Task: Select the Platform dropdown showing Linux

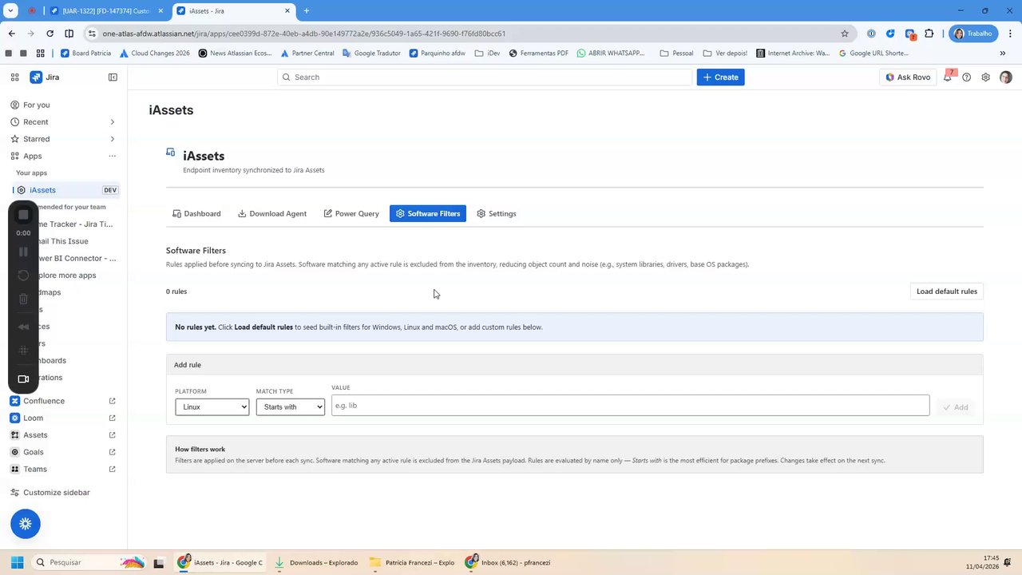Action: [212, 407]
